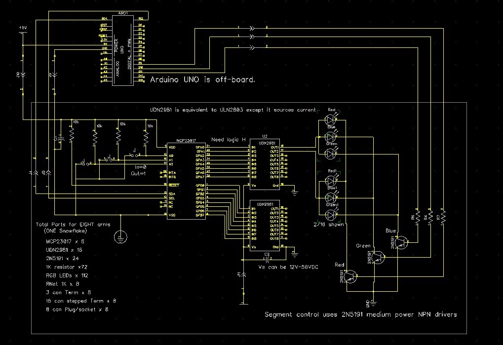Click the Green1 LED symbol
Screen dimensions: 503x345
click(331, 214)
